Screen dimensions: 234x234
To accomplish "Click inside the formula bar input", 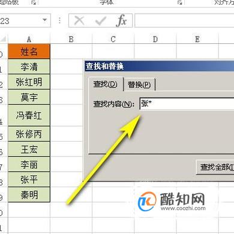I will click(184, 20).
